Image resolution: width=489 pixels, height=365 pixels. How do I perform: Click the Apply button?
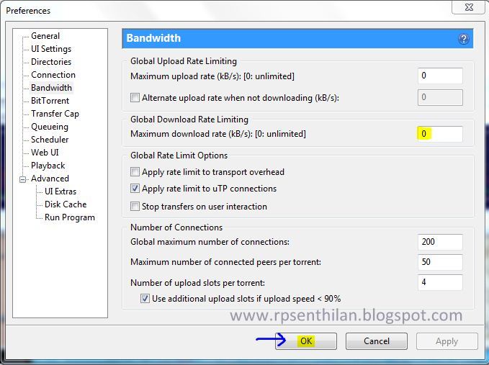coord(447,341)
